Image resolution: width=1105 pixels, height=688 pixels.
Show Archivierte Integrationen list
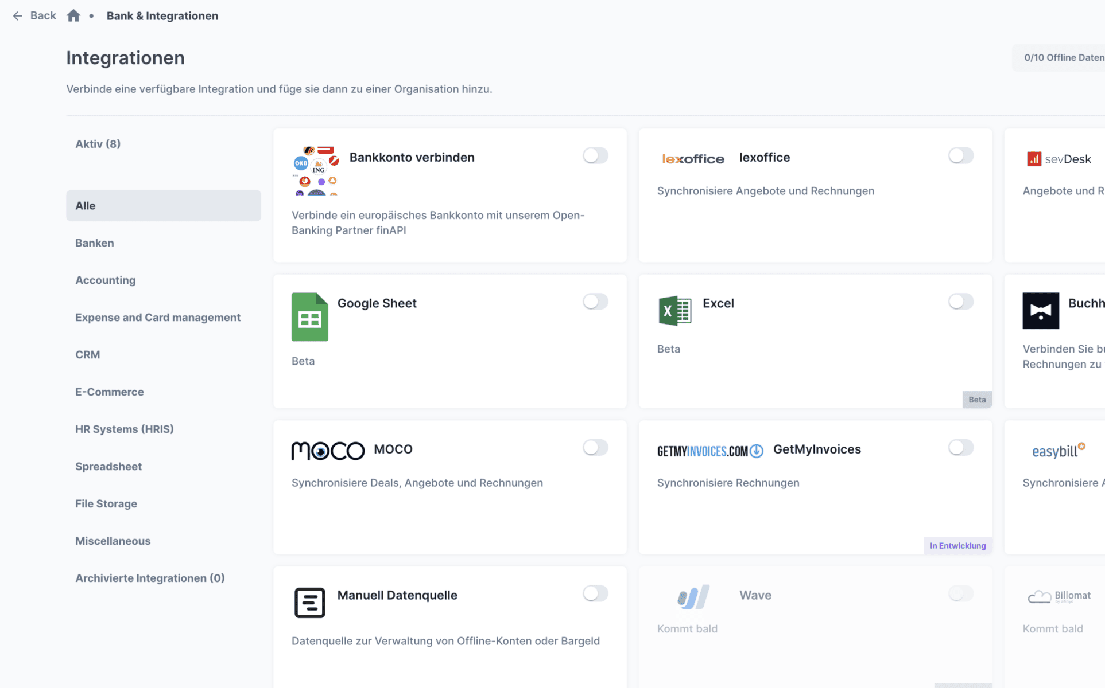[150, 578]
